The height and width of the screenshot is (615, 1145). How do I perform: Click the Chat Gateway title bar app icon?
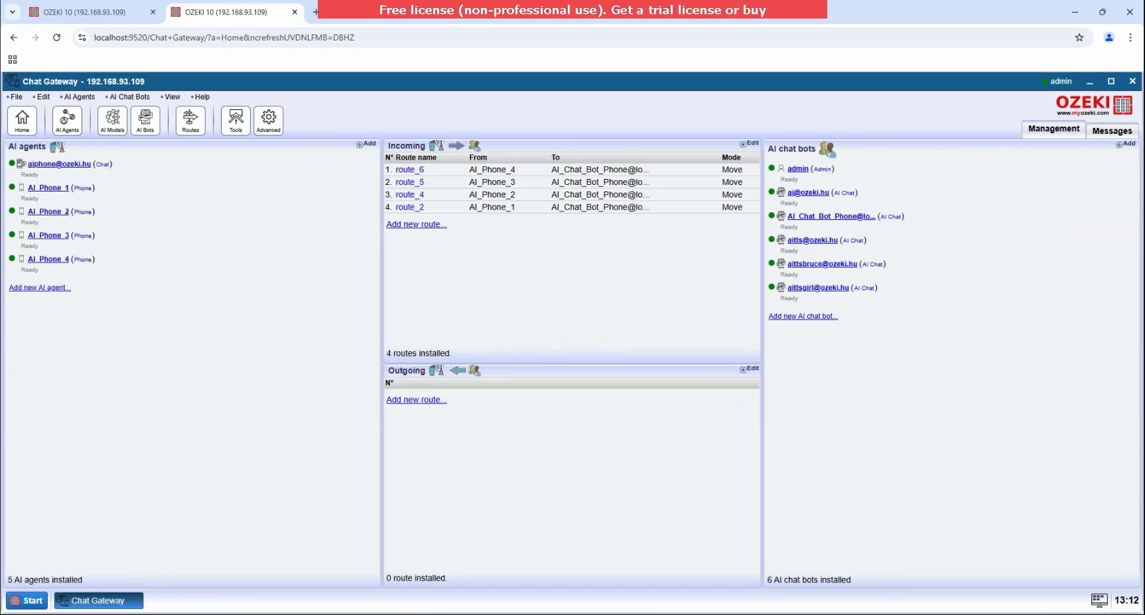pos(12,81)
